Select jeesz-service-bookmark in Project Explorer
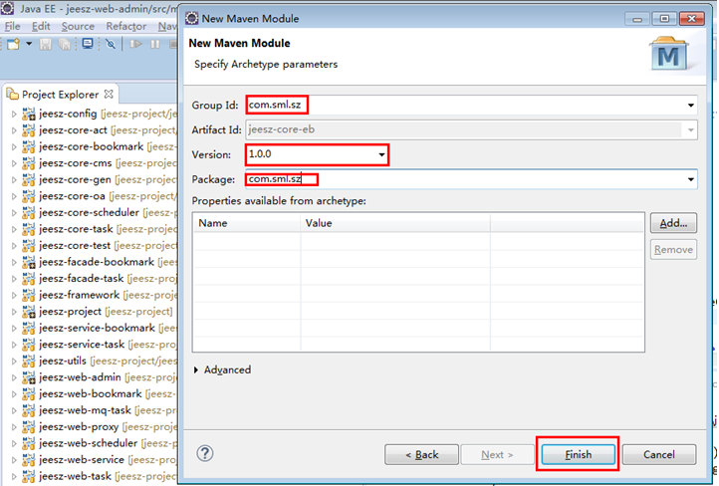The height and width of the screenshot is (486, 719). click(x=98, y=328)
